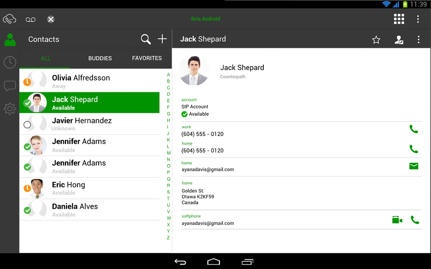431x269 pixels.
Task: Jump to letter M in index
Action: (169, 153)
